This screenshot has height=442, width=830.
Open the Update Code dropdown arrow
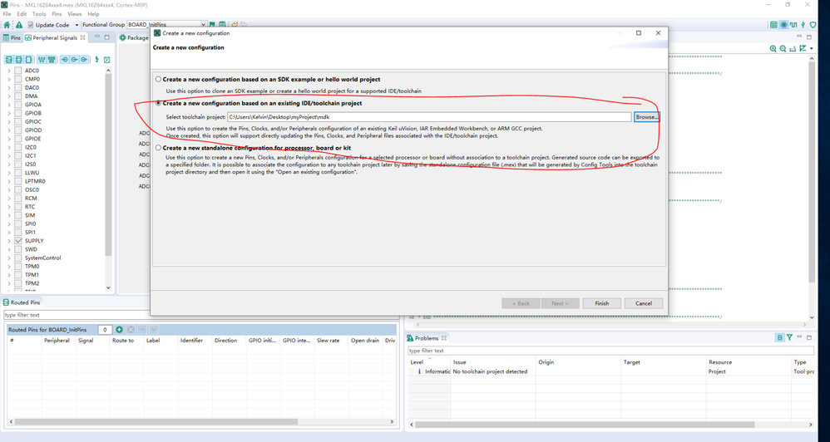click(77, 25)
